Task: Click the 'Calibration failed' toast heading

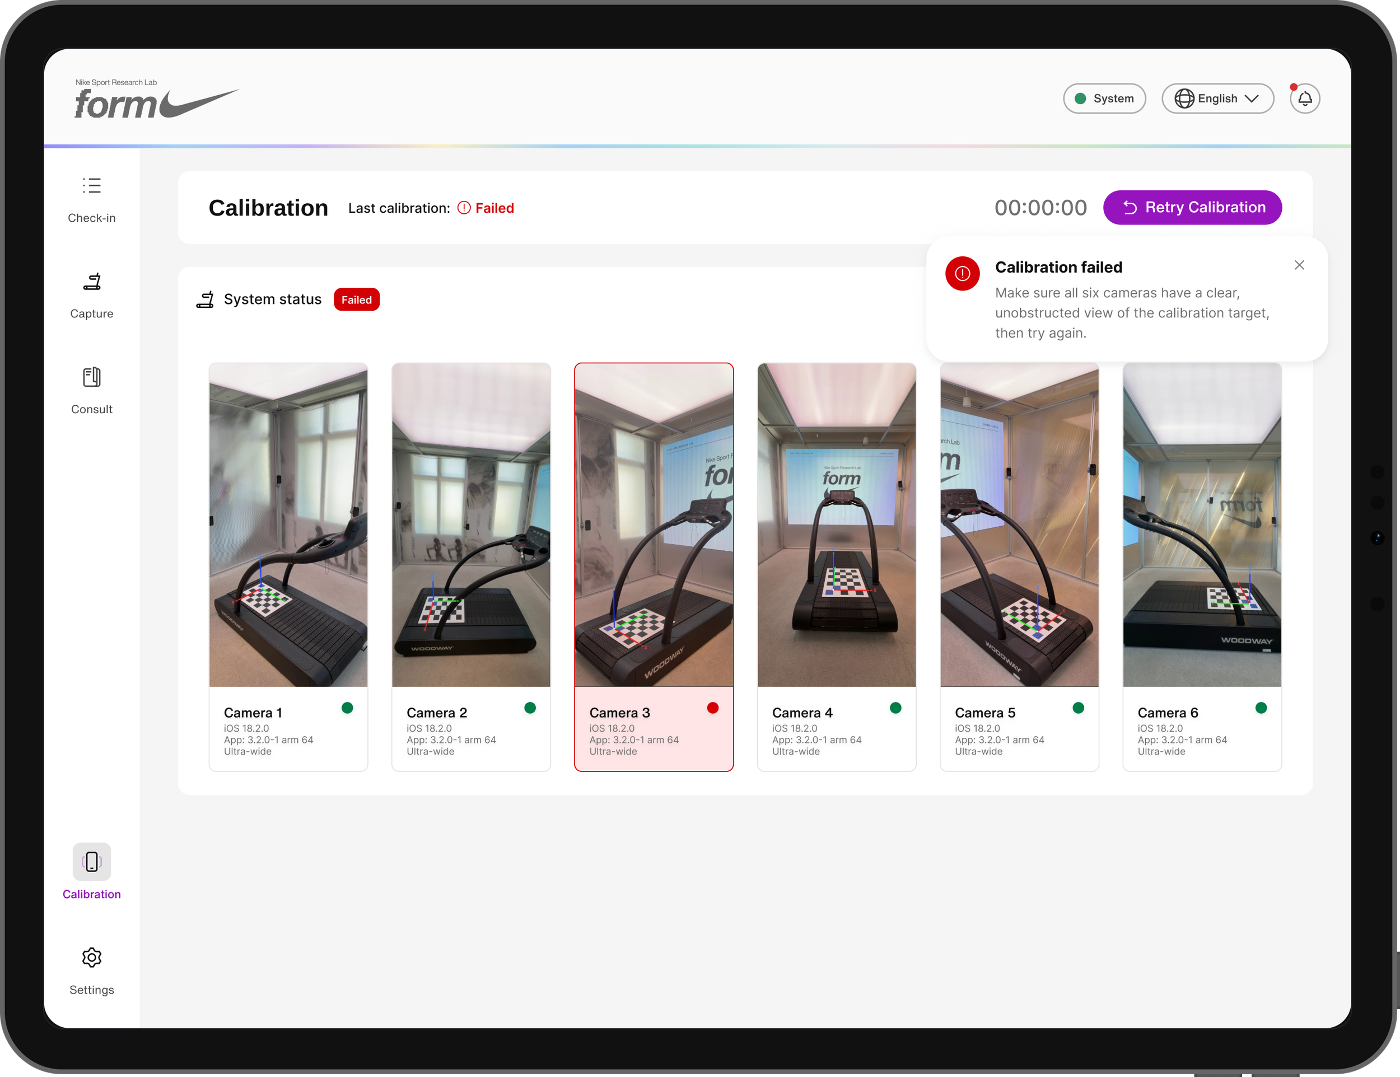Action: (x=1058, y=267)
